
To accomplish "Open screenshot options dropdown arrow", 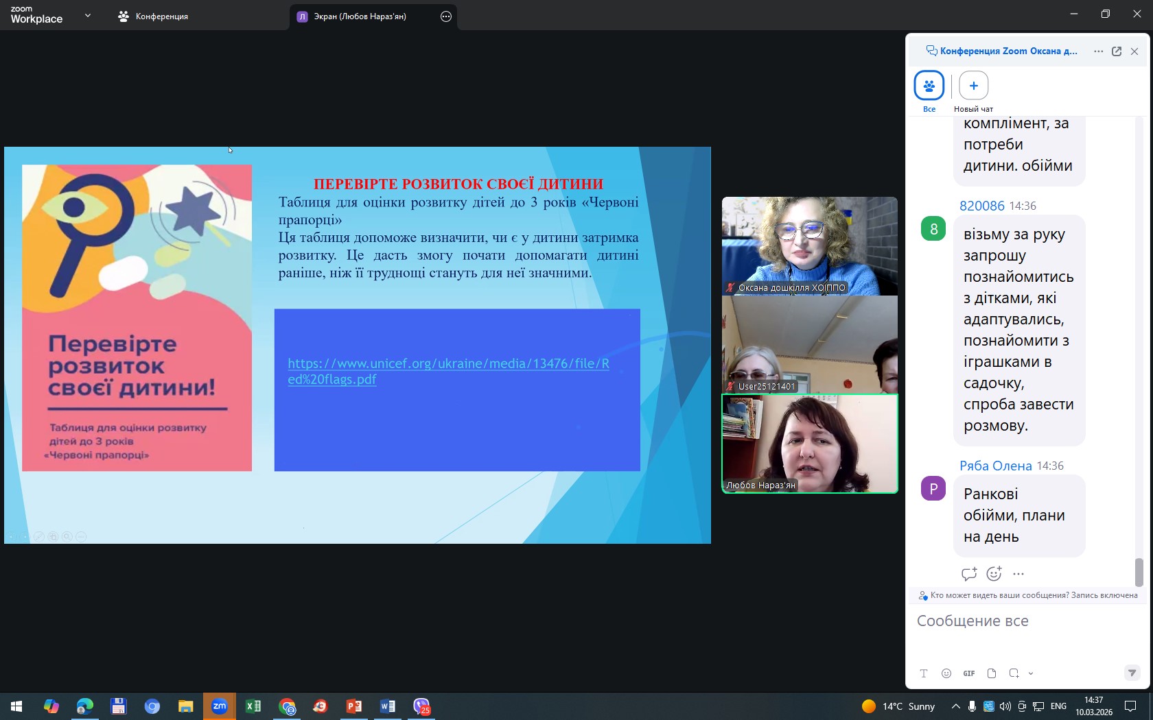I will (1031, 673).
